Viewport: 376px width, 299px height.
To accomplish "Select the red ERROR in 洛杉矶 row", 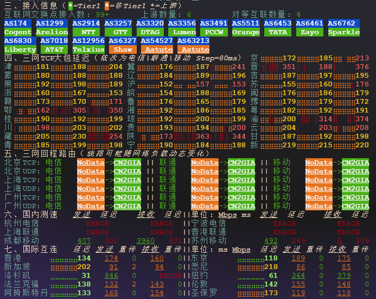I will pyautogui.click(x=170, y=276).
